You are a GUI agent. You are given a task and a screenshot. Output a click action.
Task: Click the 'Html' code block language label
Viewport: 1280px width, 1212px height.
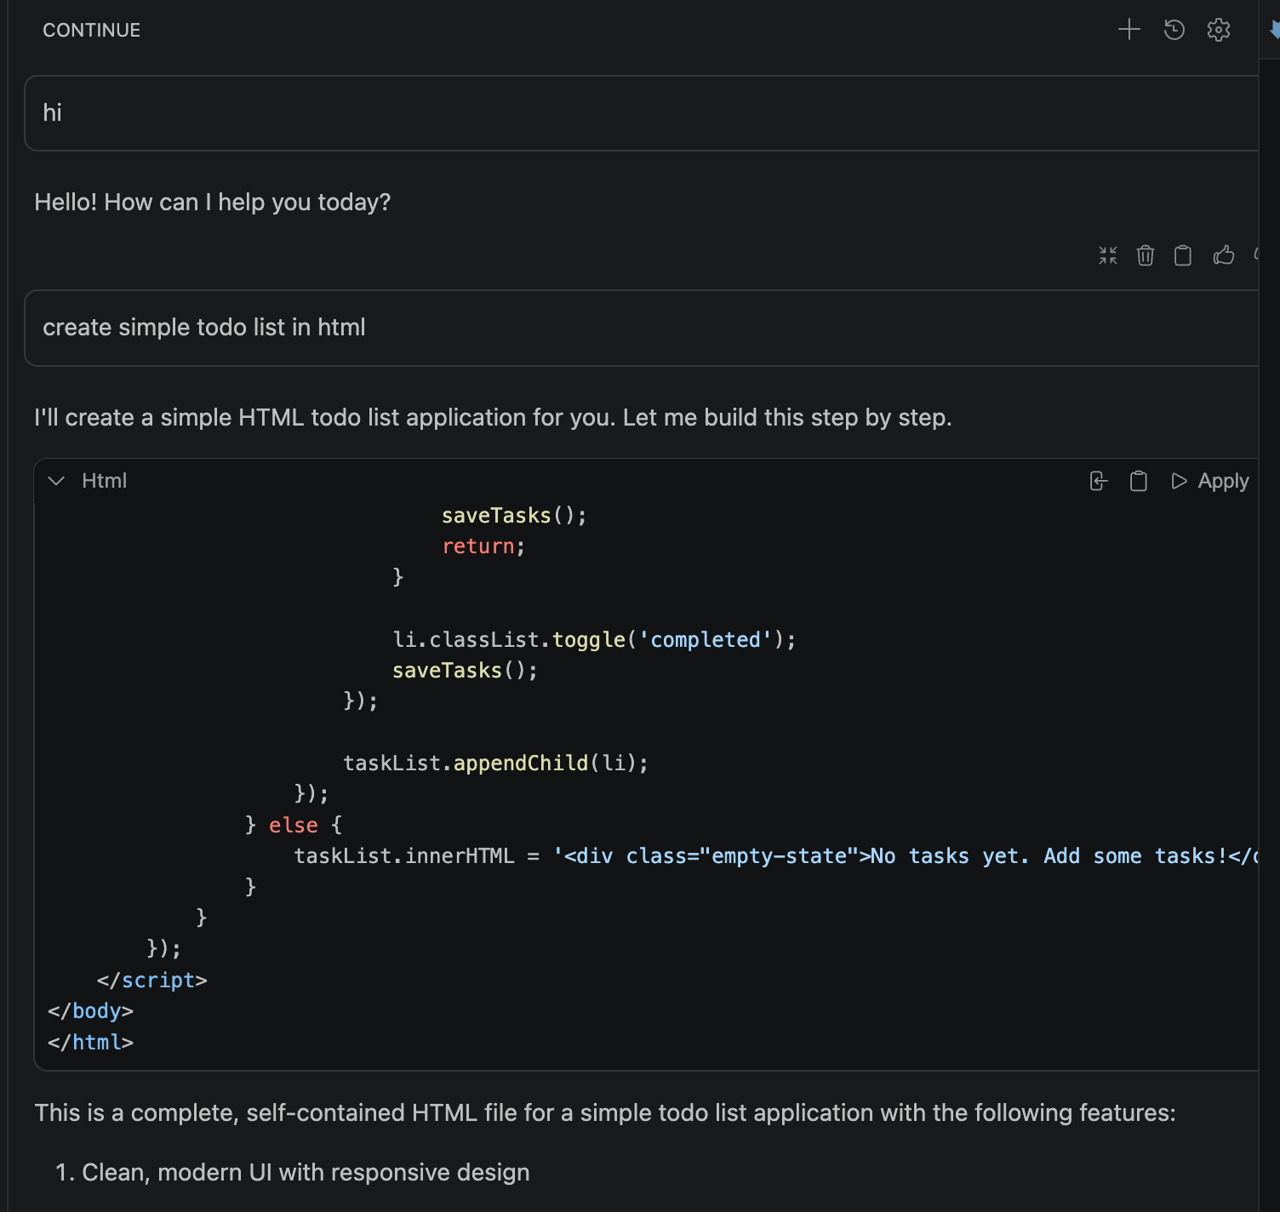[x=105, y=481]
